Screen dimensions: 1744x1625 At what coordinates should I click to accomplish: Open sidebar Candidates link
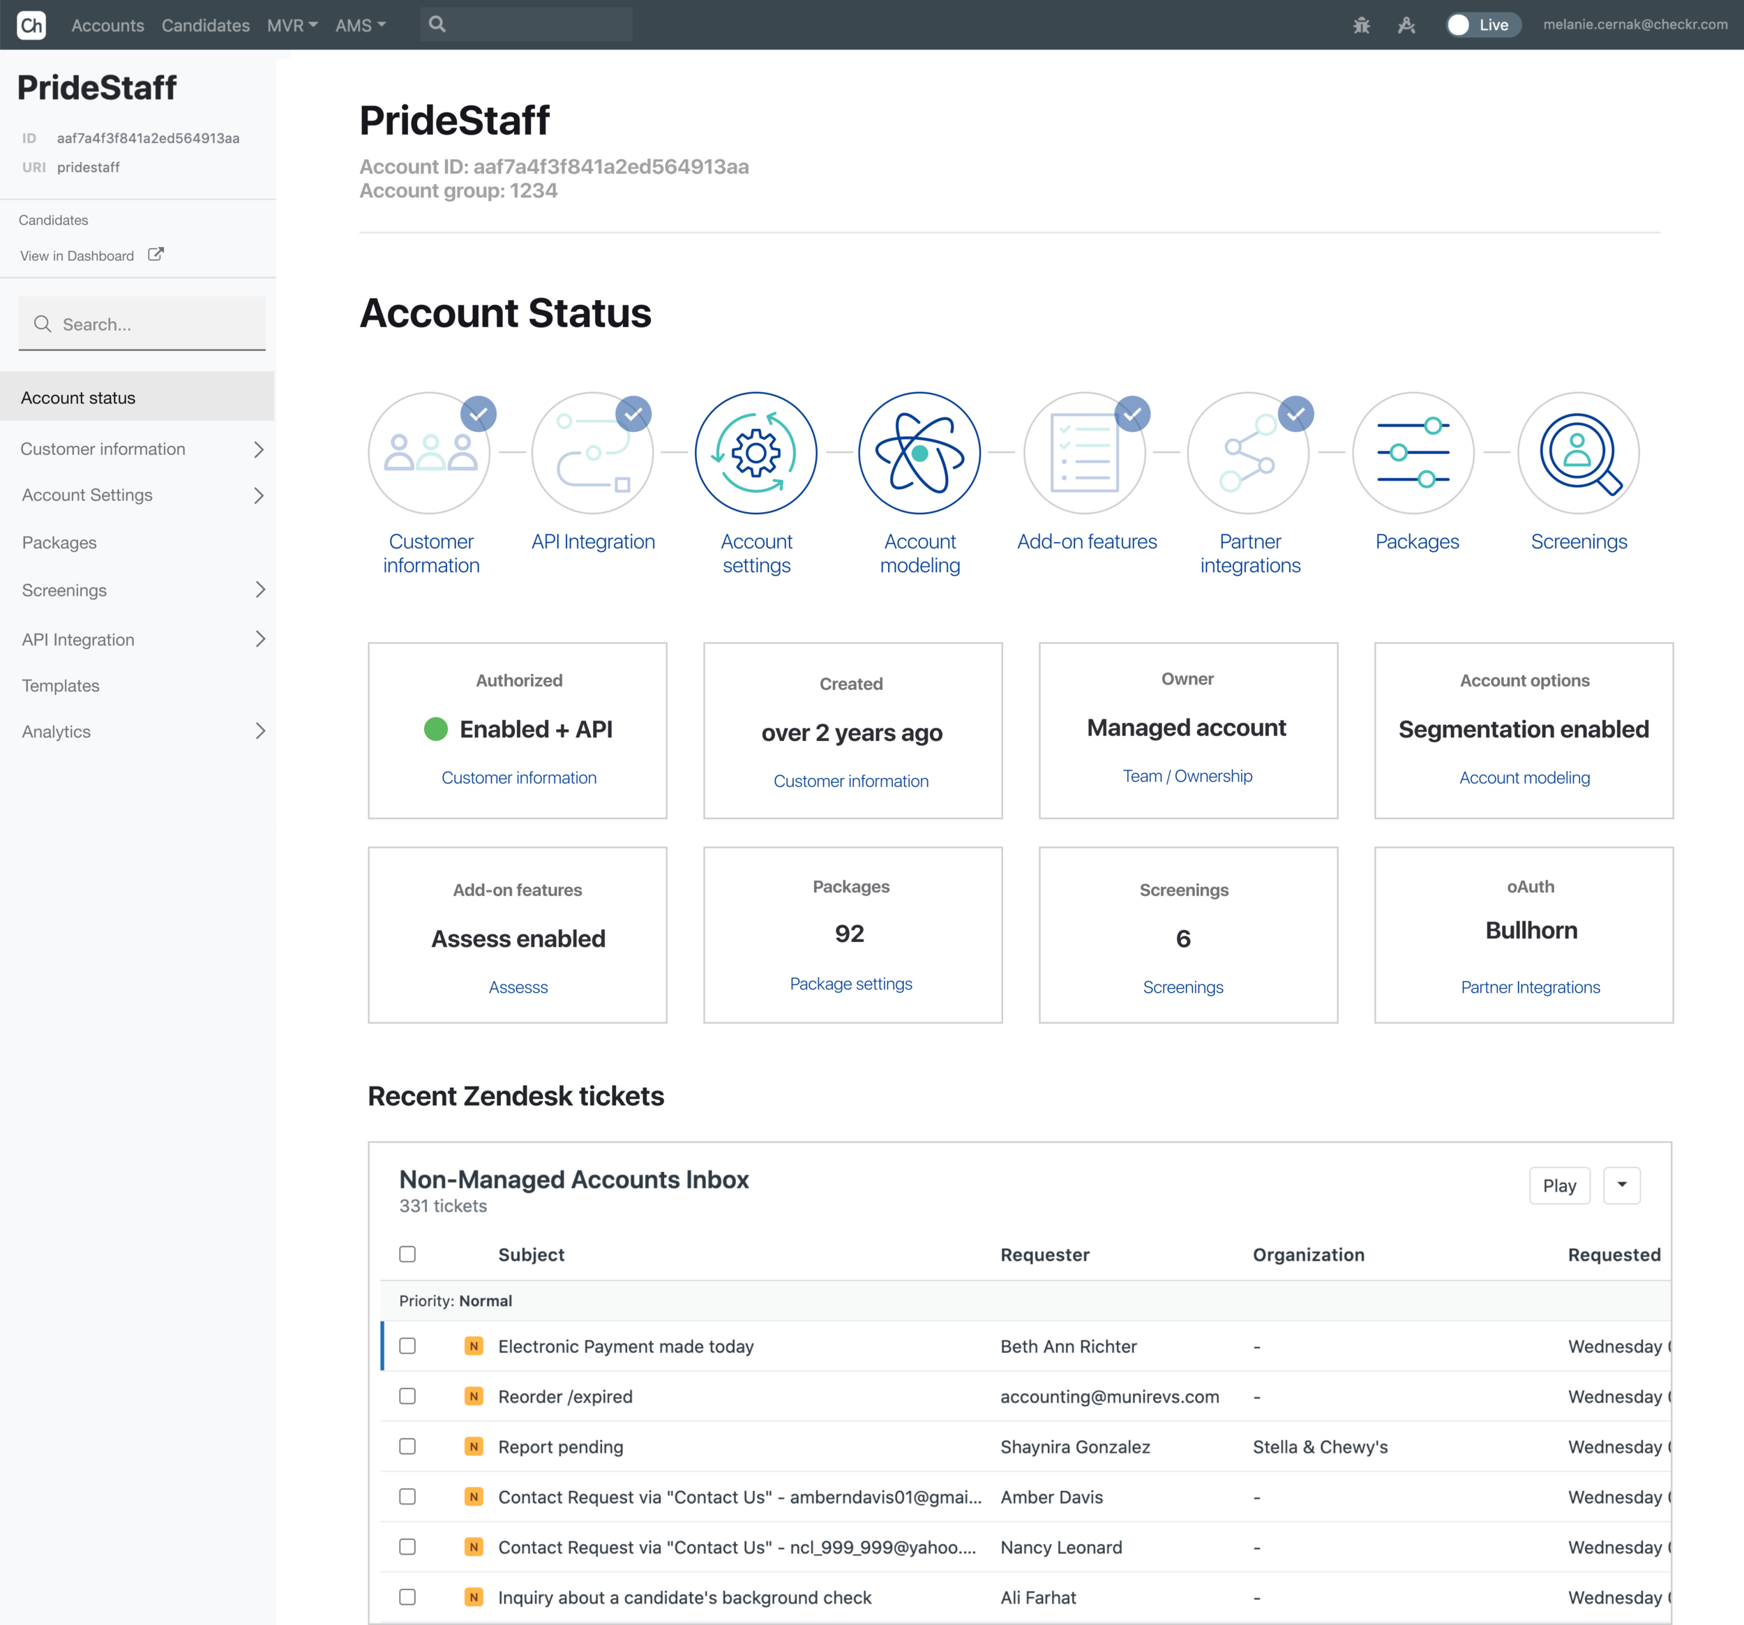pyautogui.click(x=54, y=219)
